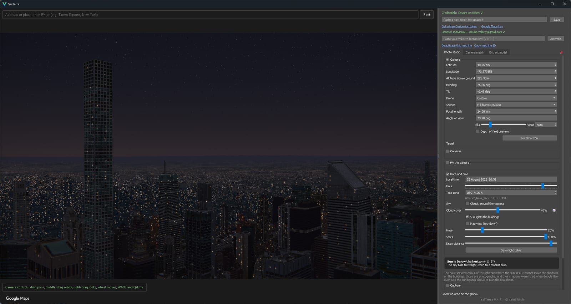Screen dimensions: 571x304
Task: Click the Level horizon button
Action: [529, 138]
